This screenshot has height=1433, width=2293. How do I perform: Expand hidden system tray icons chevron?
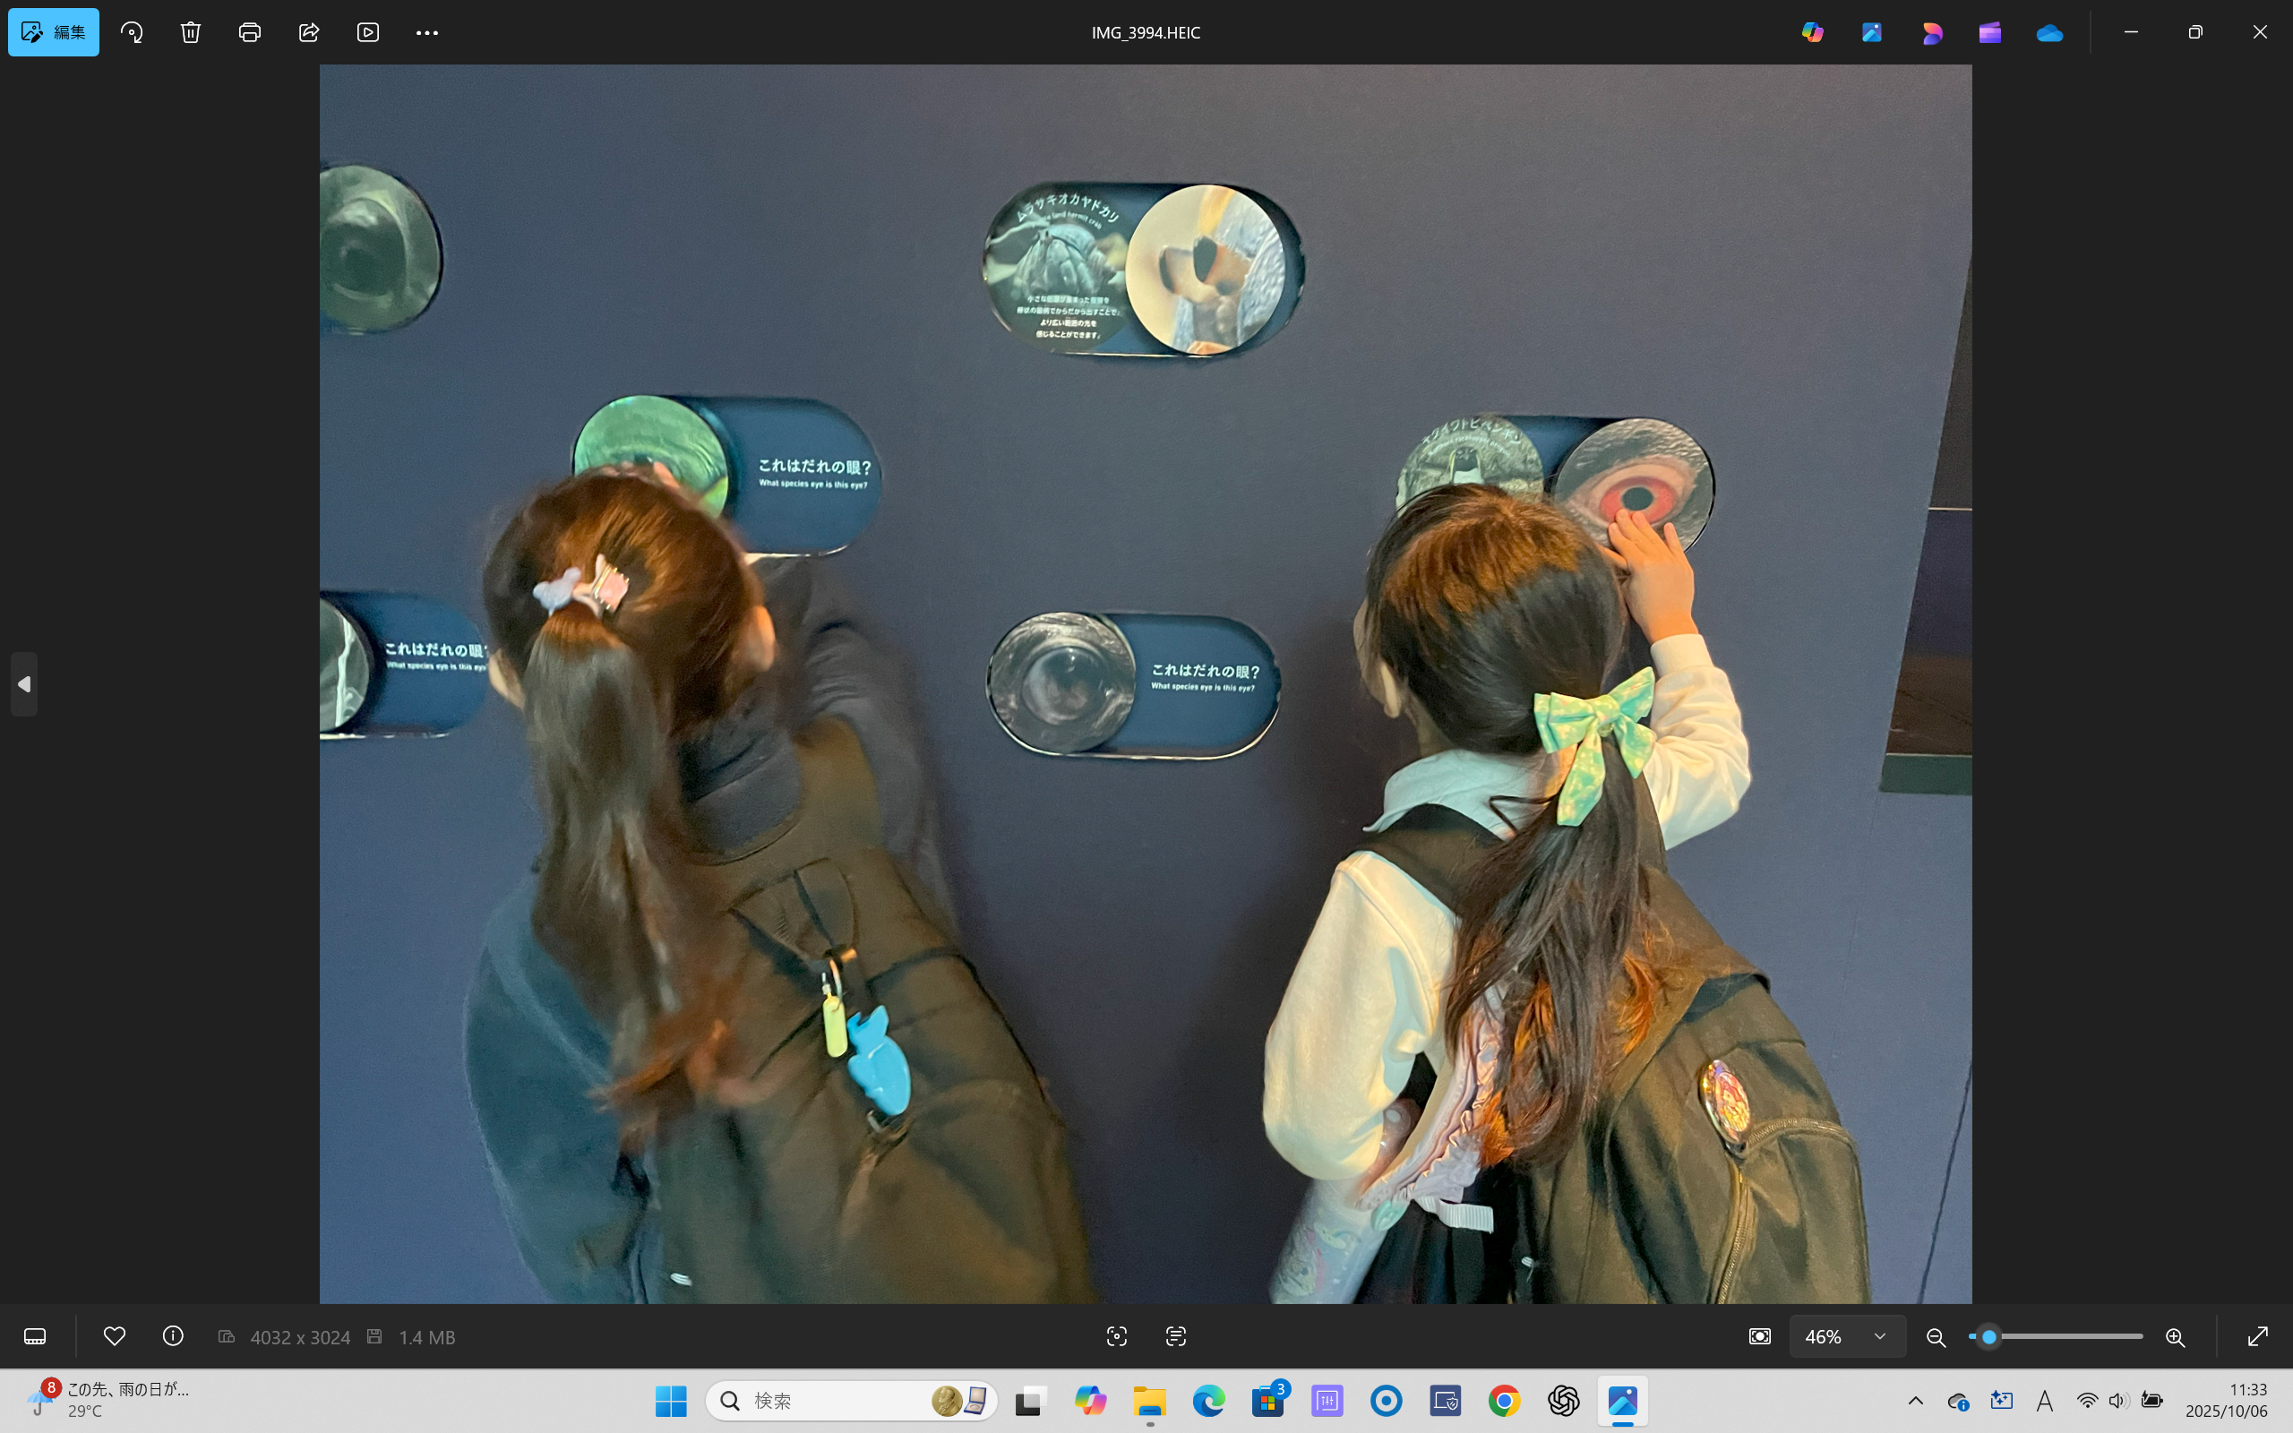point(1915,1401)
